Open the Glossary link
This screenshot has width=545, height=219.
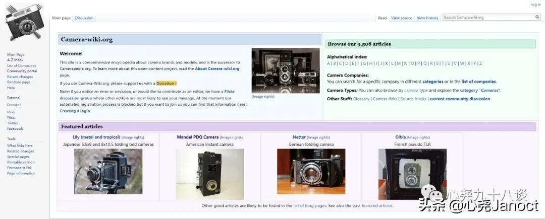[x=361, y=99]
